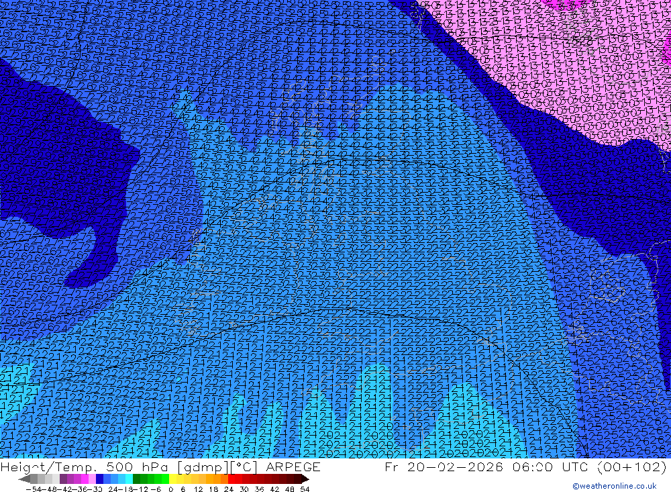Image resolution: width=671 pixels, height=492 pixels.
Task: Click the cyan swatch in the legend
Action: click(129, 479)
